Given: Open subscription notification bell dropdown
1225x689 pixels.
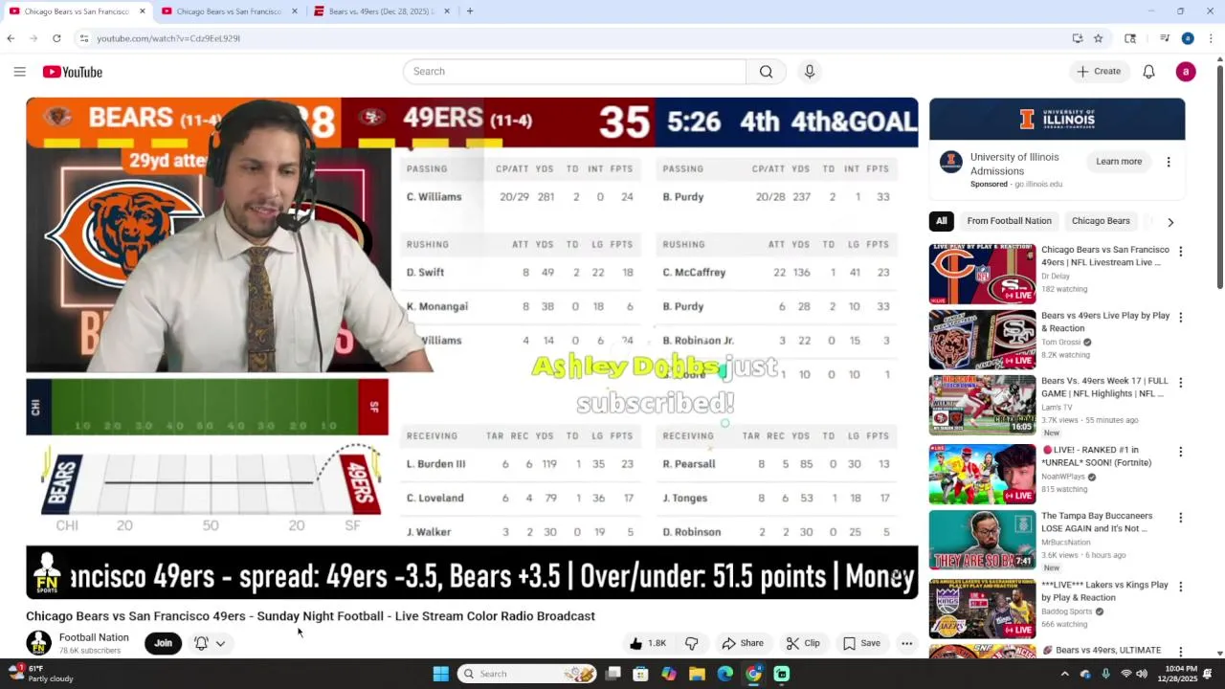Looking at the screenshot, I should [x=210, y=643].
